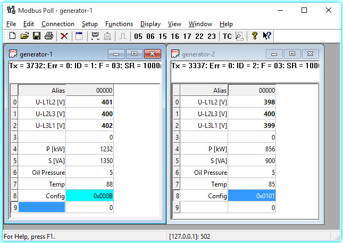Viewport: 343px width, 243px height.
Task: Click the TC toolbar button
Action: tap(227, 36)
